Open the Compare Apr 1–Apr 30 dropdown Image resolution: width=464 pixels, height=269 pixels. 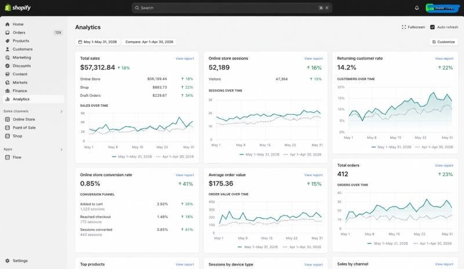[x=149, y=42]
